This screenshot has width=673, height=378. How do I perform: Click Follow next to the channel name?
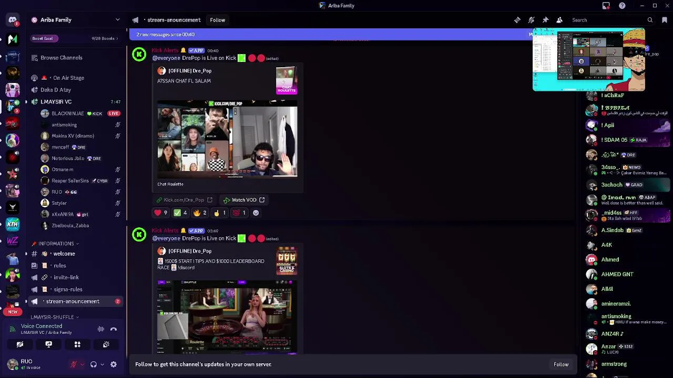(x=217, y=20)
